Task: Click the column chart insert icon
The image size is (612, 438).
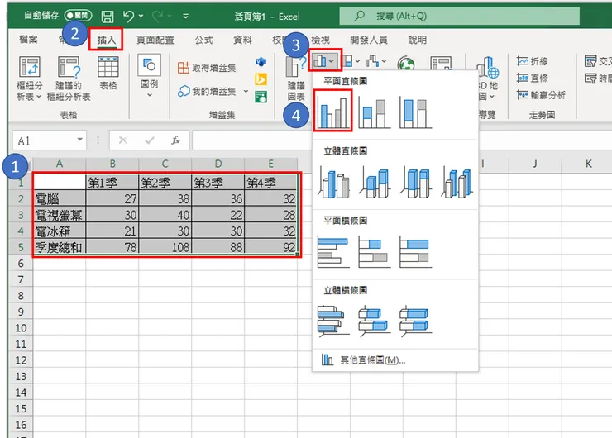Action: coord(320,61)
